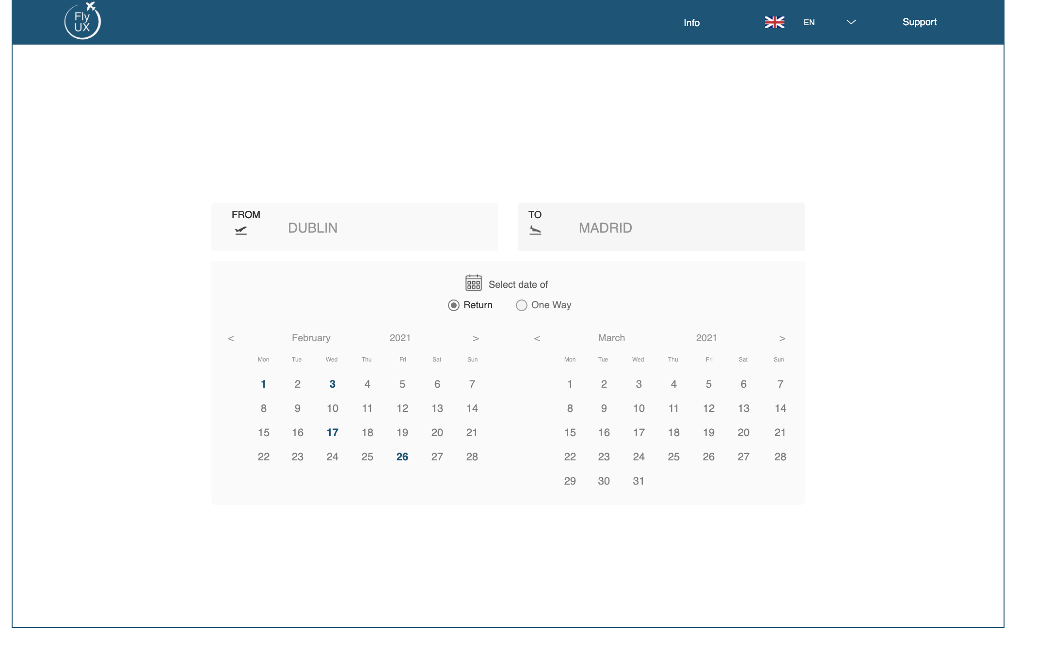Click the 2021 year beside February

tap(400, 338)
